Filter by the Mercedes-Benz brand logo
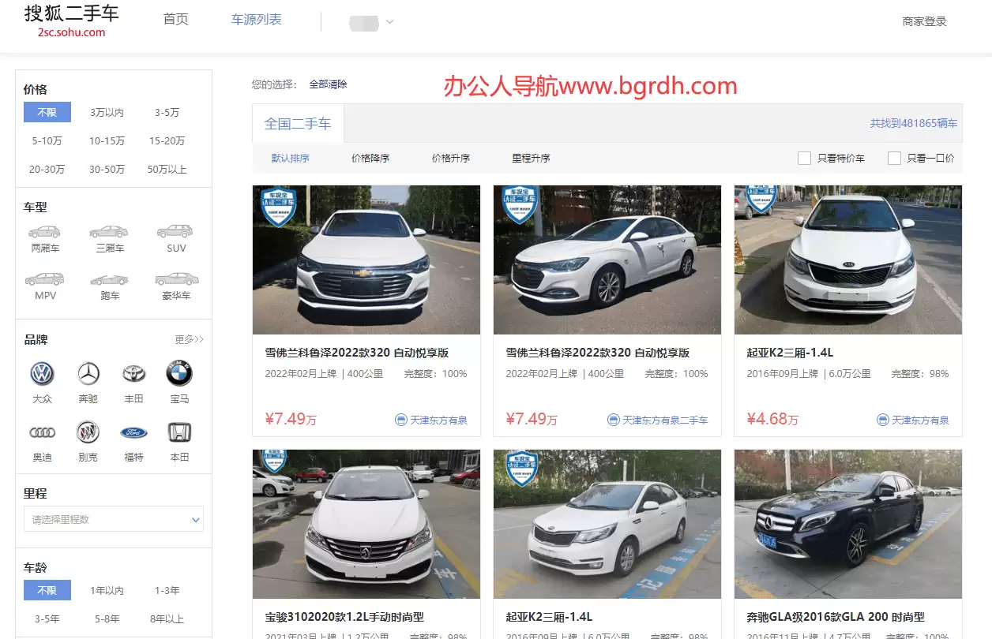This screenshot has height=639, width=992. click(88, 372)
